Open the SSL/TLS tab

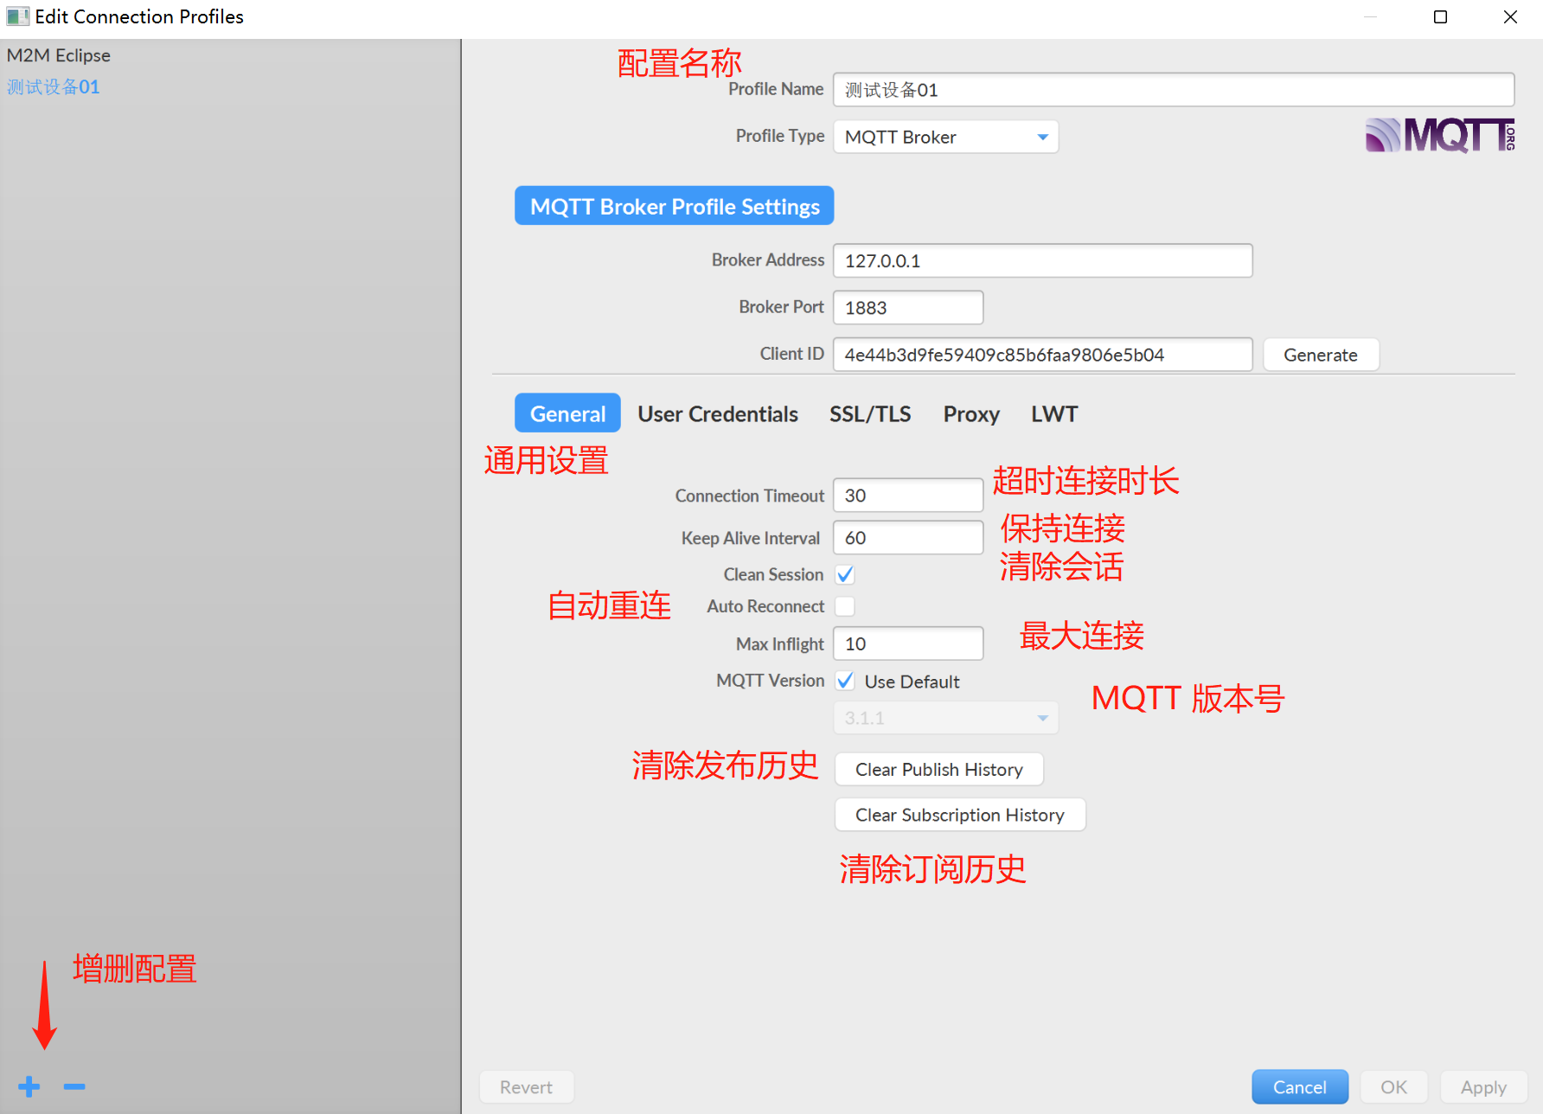870,413
